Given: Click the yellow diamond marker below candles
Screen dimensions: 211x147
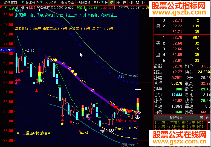Looking at the screenshot, I should pyautogui.click(x=62, y=124).
